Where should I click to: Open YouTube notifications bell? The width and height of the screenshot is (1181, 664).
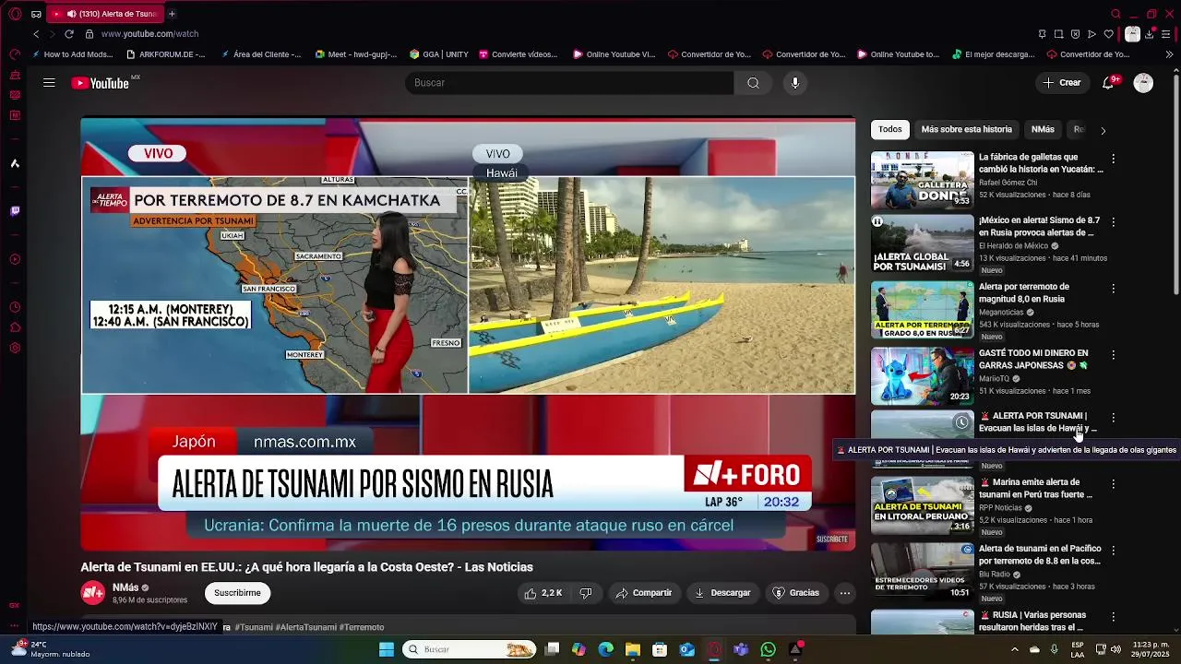tap(1109, 83)
